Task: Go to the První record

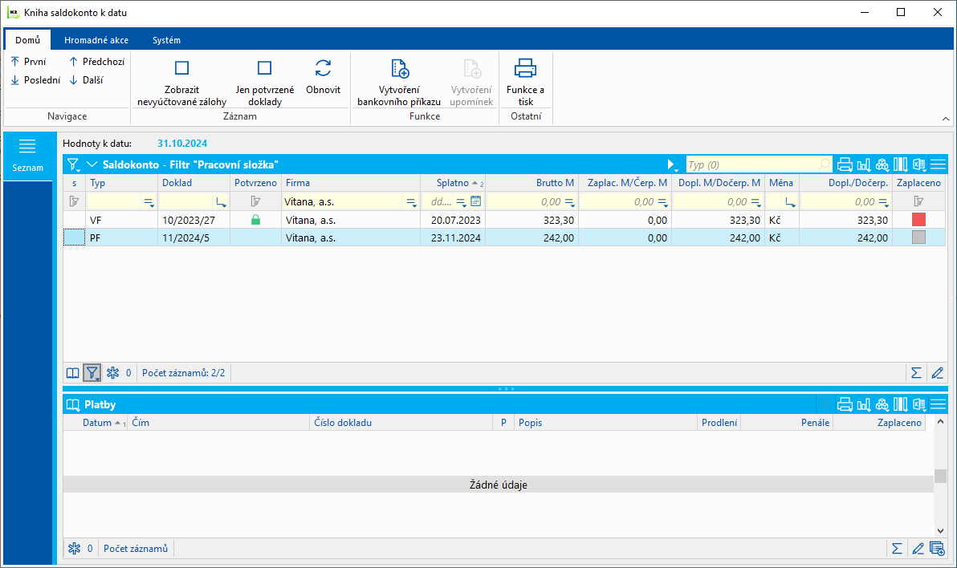Action: click(x=28, y=61)
